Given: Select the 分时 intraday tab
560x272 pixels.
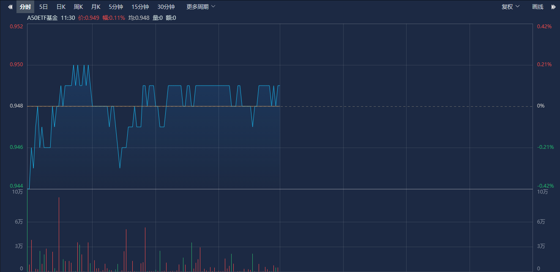Looking at the screenshot, I should click(x=25, y=7).
